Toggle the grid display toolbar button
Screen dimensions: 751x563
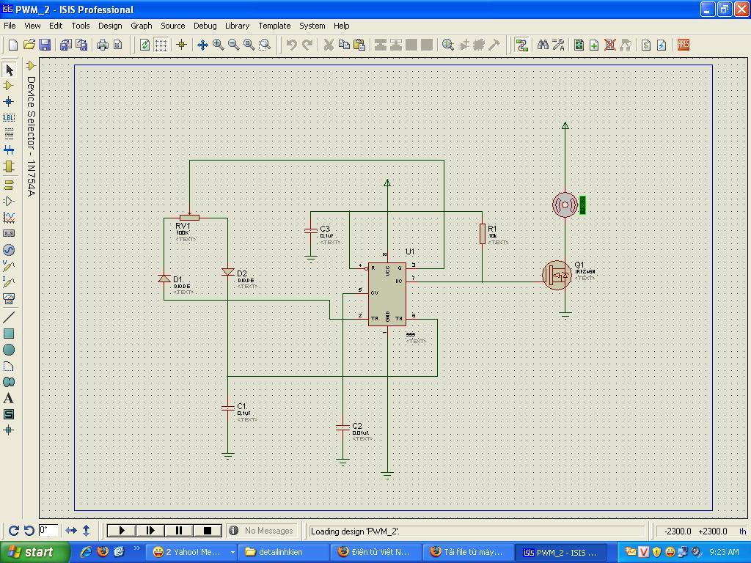click(161, 45)
